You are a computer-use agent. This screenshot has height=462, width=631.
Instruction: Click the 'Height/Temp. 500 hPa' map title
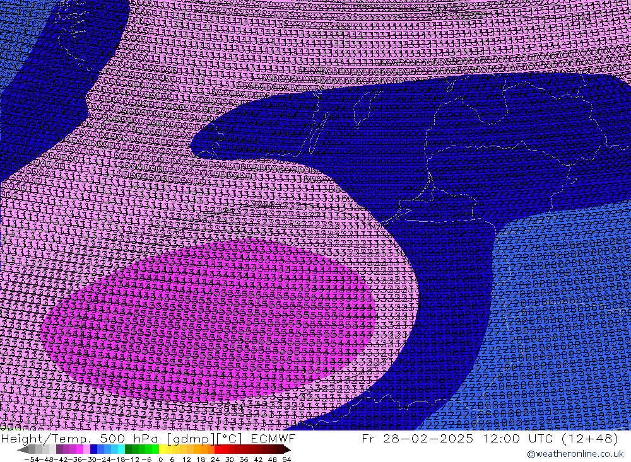[81, 438]
